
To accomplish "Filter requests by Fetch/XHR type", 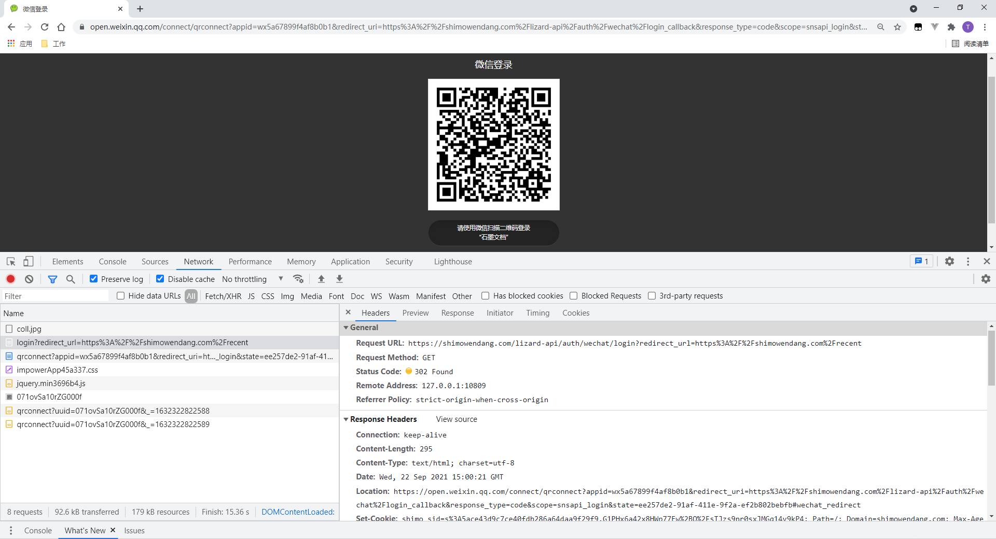I will (223, 296).
